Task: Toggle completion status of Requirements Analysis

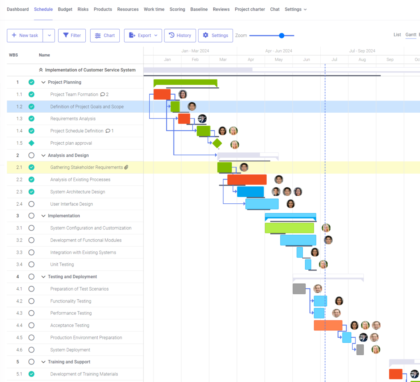Action: pyautogui.click(x=31, y=118)
